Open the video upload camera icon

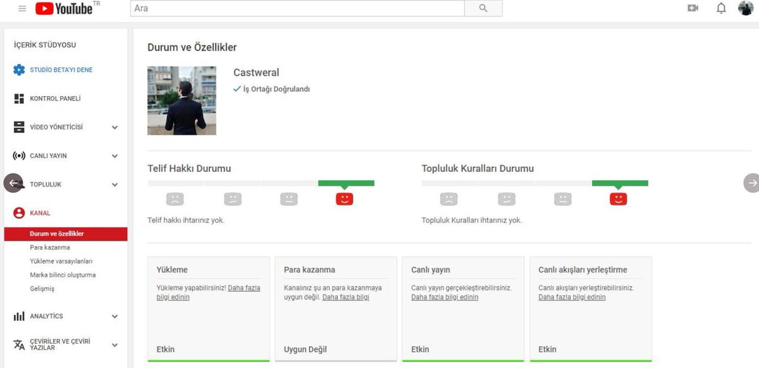[x=693, y=8]
